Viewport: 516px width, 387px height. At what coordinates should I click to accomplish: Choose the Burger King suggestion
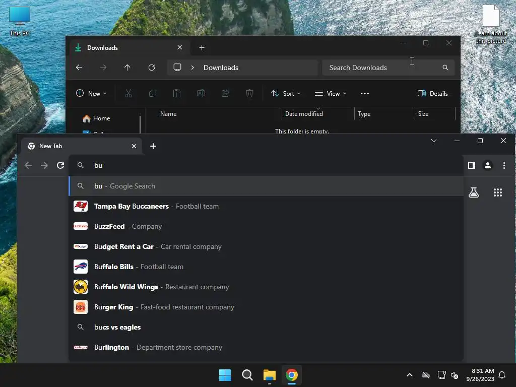pos(266,307)
